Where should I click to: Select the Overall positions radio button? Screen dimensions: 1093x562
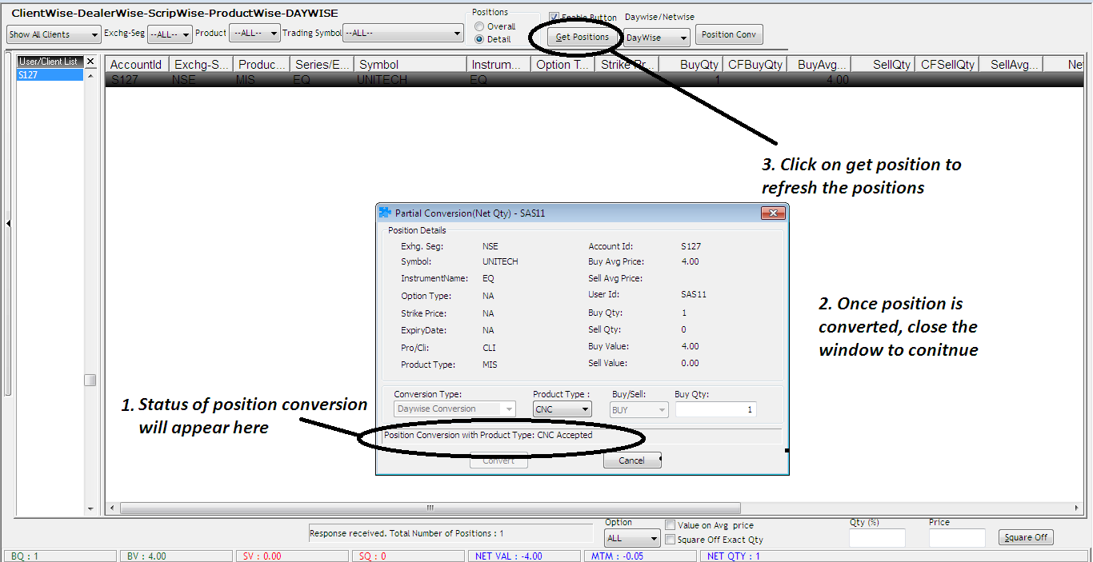tap(479, 26)
